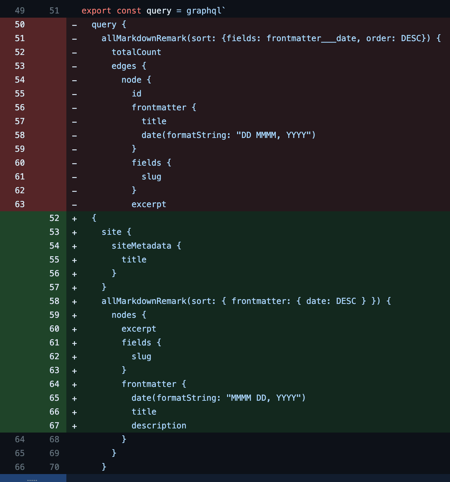The image size is (450, 482).
Task: Click the graphql tag on line 51
Action: (204, 11)
